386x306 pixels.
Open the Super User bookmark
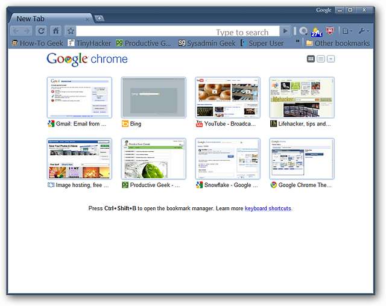tap(262, 43)
